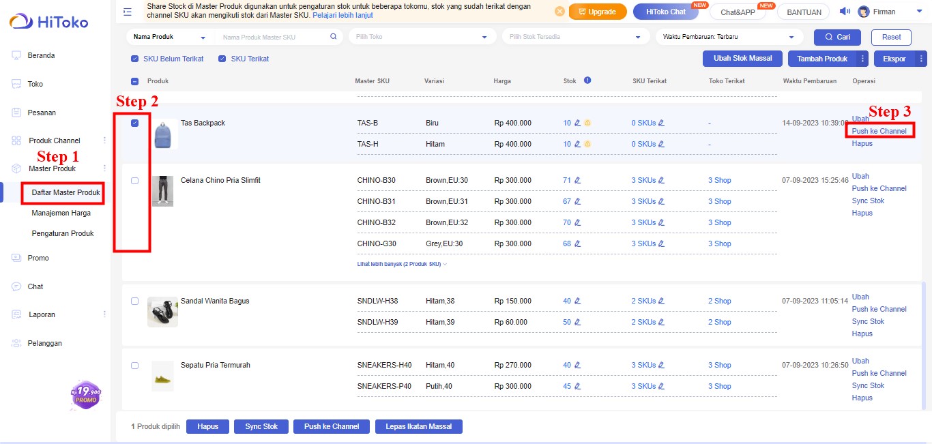The height and width of the screenshot is (444, 932).
Task: Select the Celana Chino Pria Slimfit checkbox
Action: coord(134,181)
